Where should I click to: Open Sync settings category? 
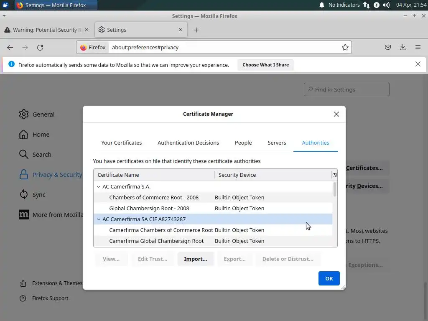pos(32,195)
